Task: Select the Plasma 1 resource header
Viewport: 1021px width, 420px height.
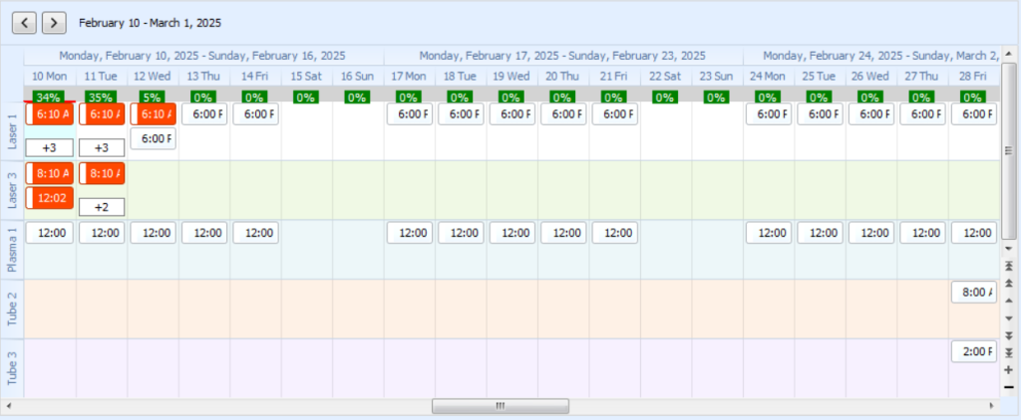Action: [12, 250]
